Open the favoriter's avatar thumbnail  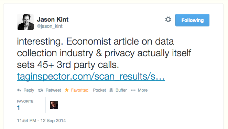[x=54, y=105]
